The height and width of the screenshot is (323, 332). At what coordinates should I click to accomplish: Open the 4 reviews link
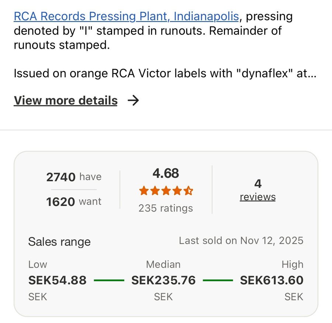[x=257, y=196]
